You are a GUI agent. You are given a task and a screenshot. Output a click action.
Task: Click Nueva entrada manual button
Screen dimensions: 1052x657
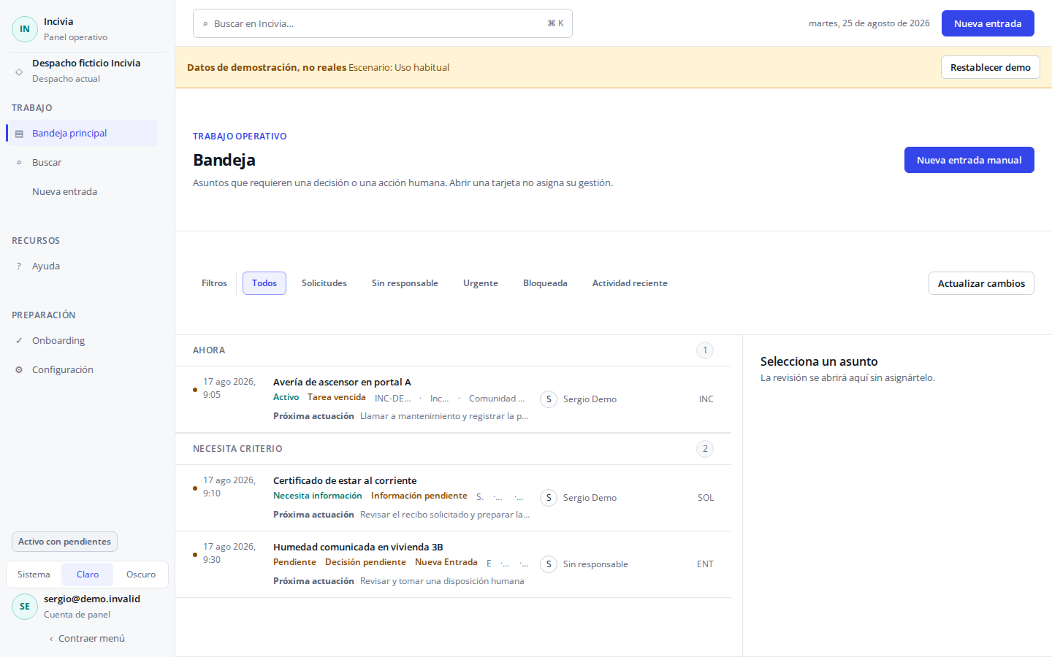point(969,160)
